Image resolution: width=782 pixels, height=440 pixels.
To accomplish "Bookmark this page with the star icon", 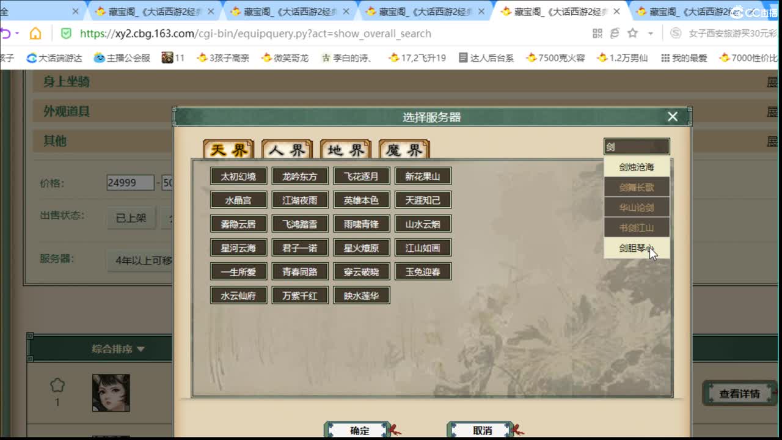I will 633,34.
